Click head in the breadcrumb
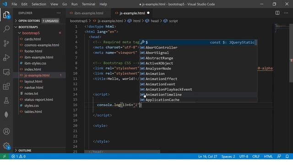 (155, 21)
